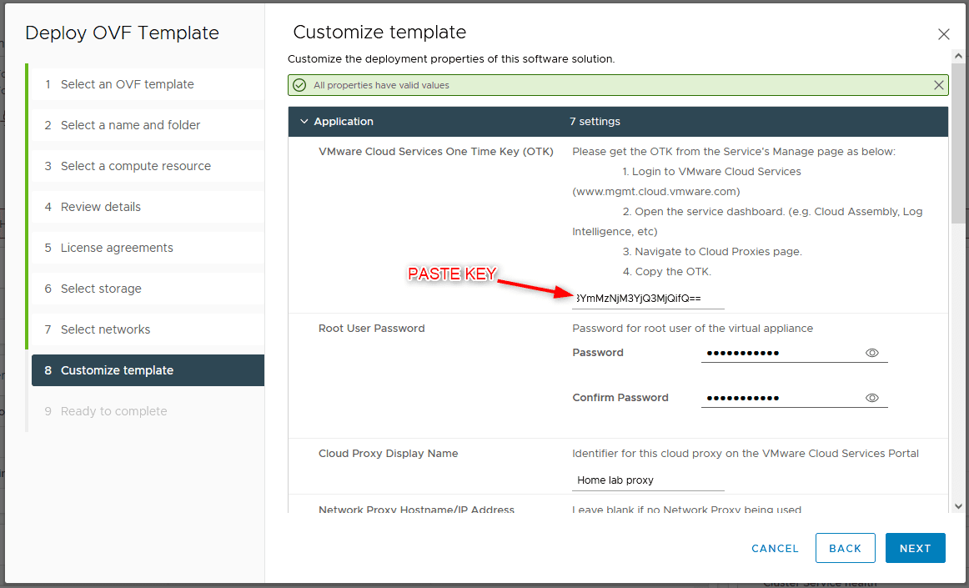Click 'All properties have valid values' message

coord(381,85)
